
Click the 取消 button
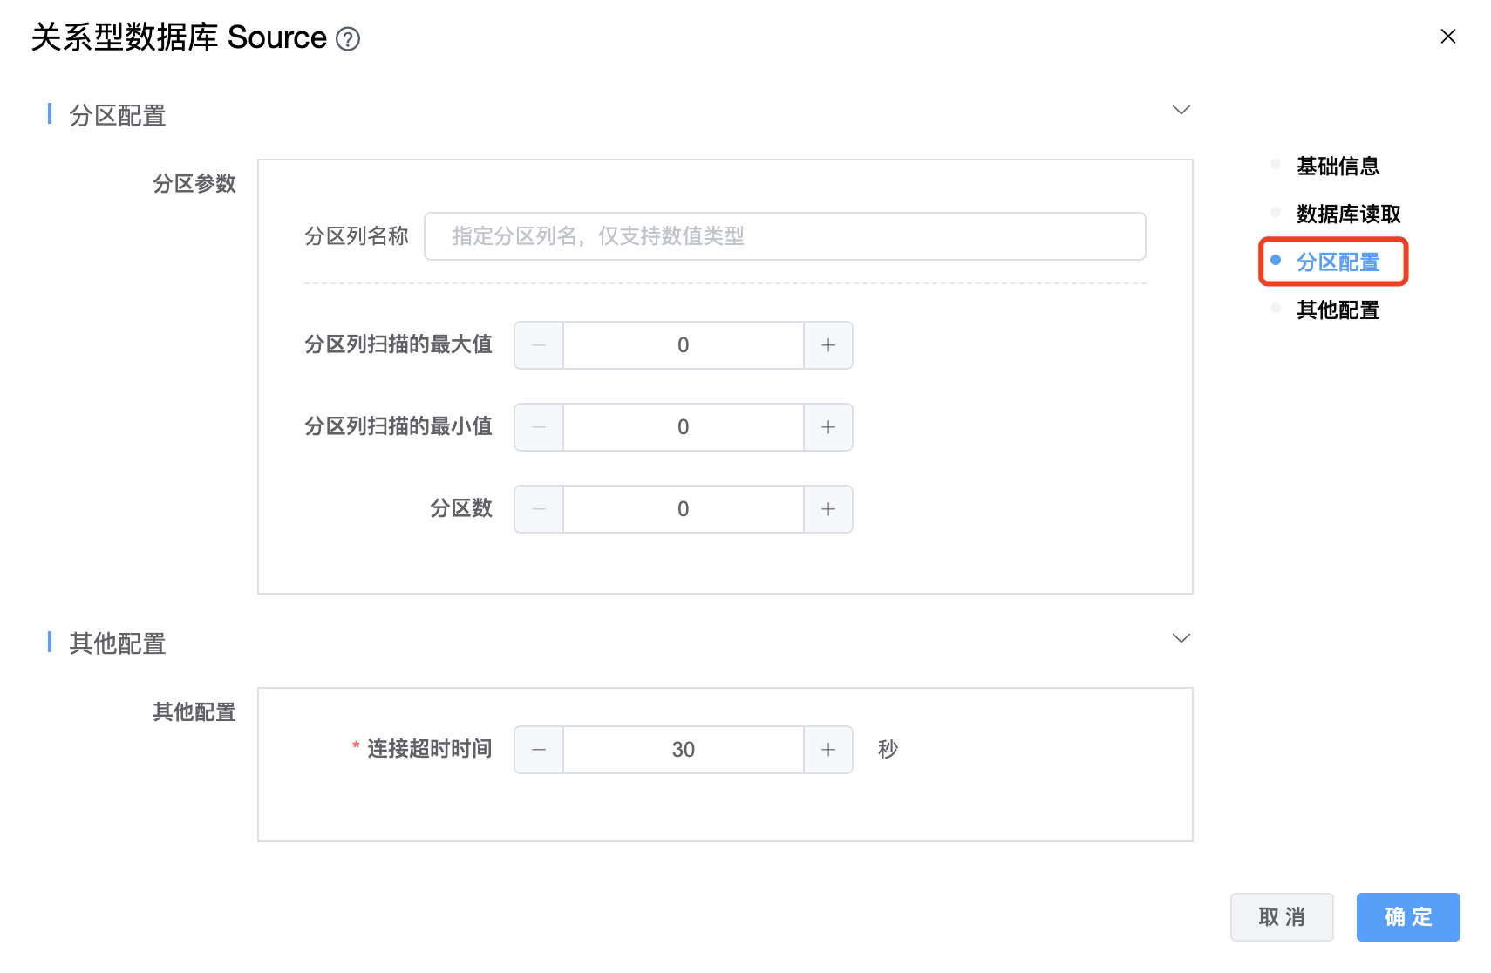point(1281,917)
